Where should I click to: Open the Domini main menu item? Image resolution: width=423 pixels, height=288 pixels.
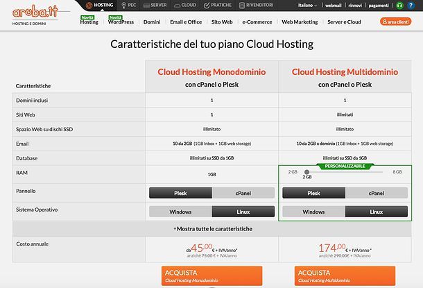[x=152, y=22]
